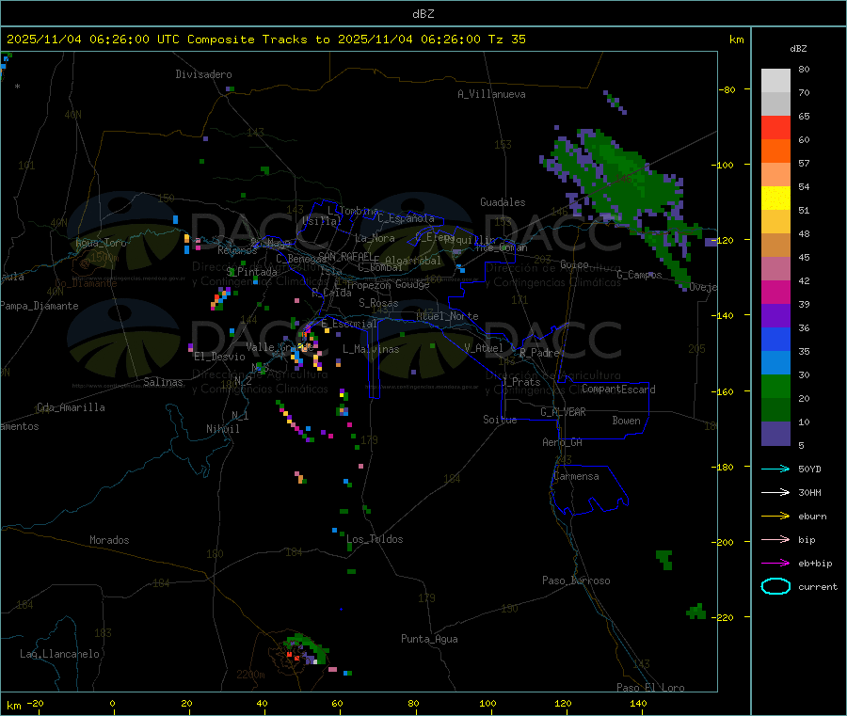Image resolution: width=847 pixels, height=716 pixels.
Task: Pick the red swatch in dBZ scale
Action: pyautogui.click(x=775, y=127)
